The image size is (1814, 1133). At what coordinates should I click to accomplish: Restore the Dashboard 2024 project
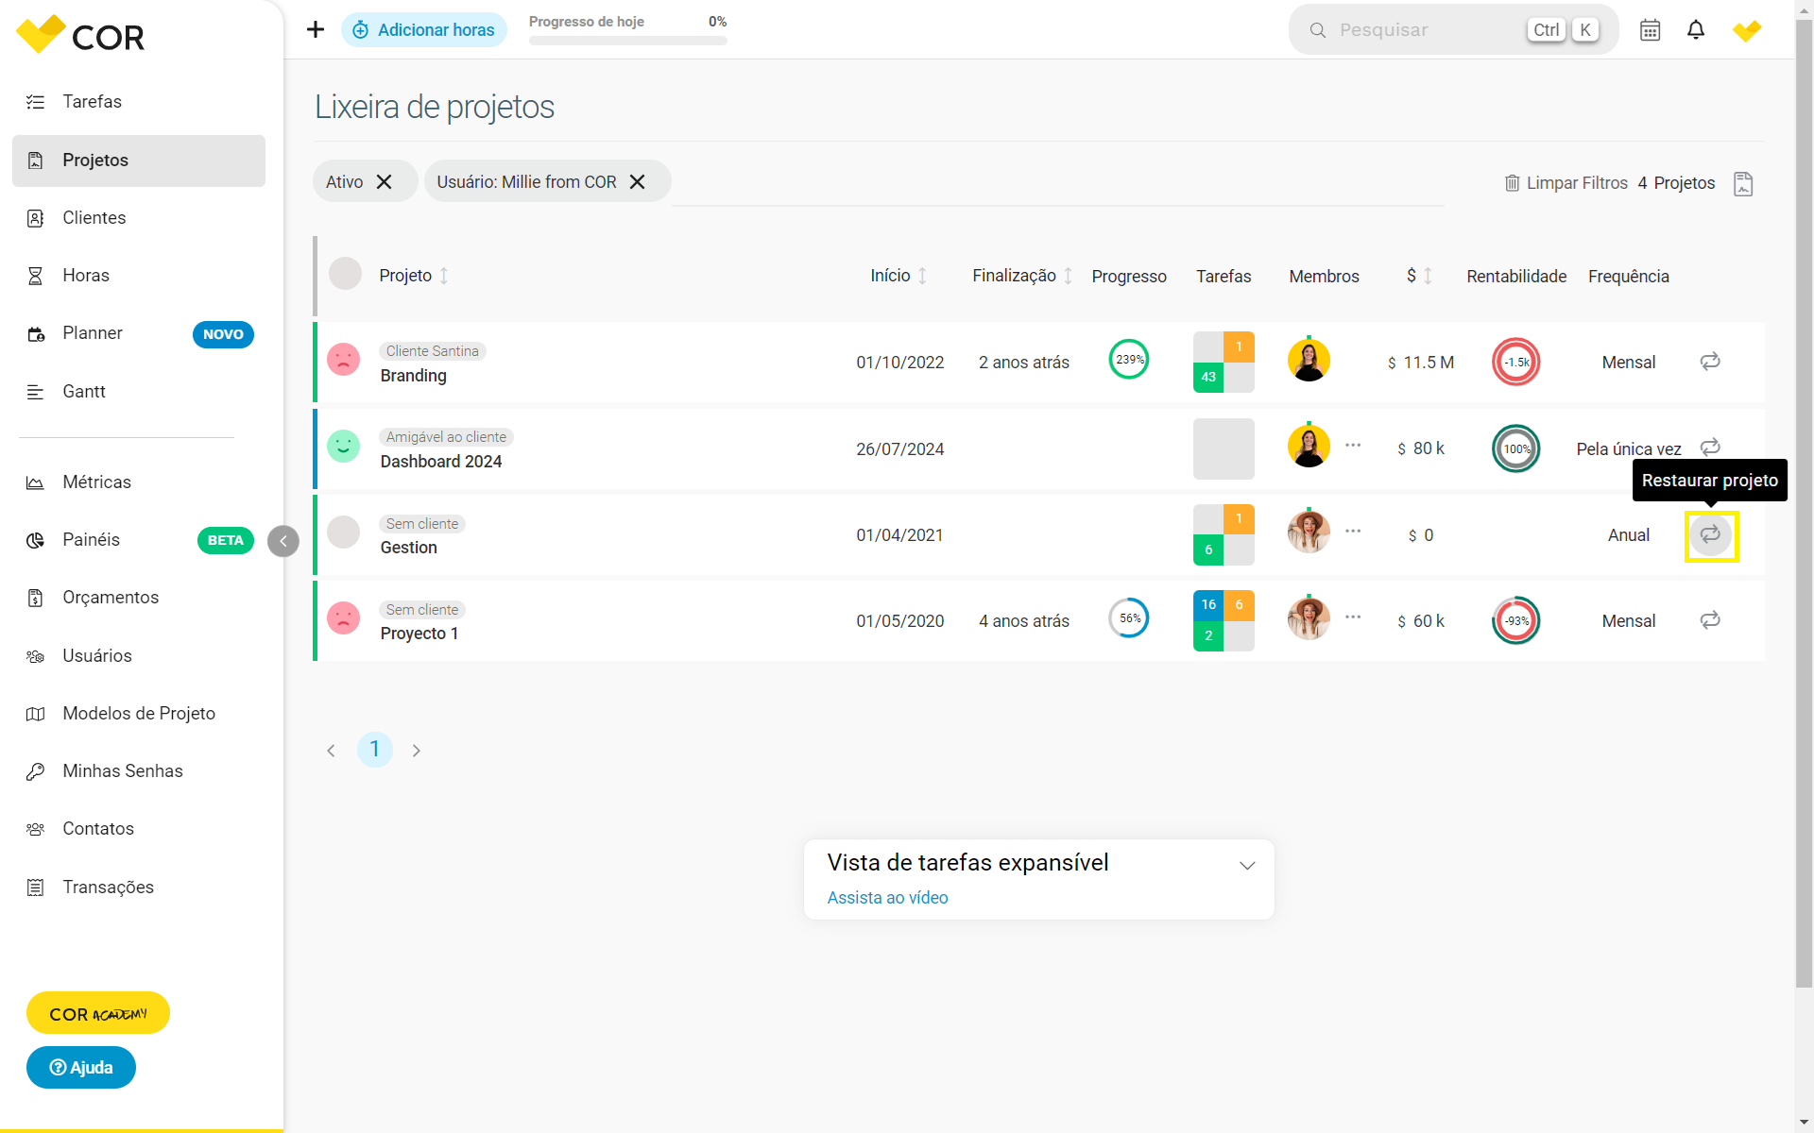[x=1710, y=447]
